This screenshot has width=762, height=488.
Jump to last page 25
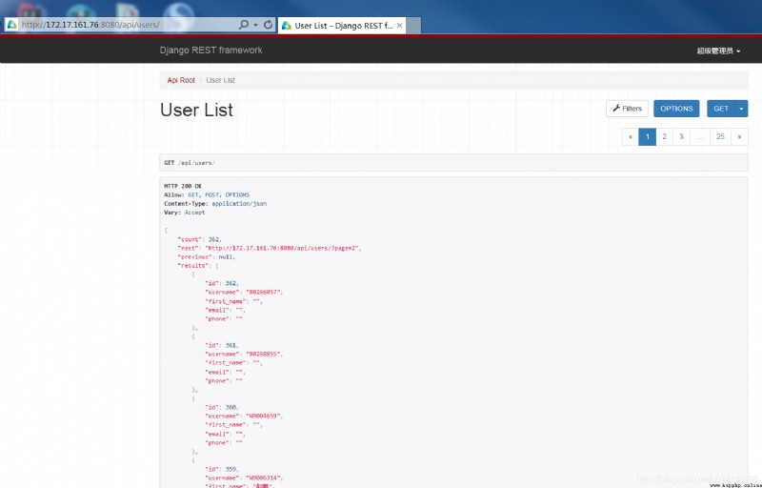pos(720,136)
